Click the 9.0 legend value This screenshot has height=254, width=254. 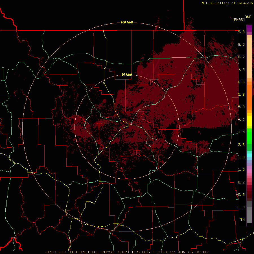coord(241,44)
